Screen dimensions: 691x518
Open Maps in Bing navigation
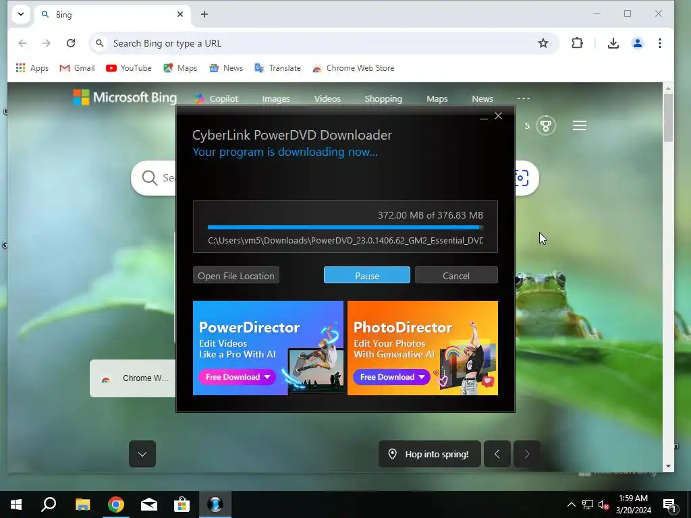437,98
